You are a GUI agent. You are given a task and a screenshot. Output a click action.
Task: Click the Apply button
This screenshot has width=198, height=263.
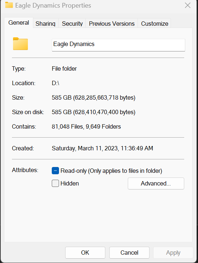pyautogui.click(x=173, y=252)
